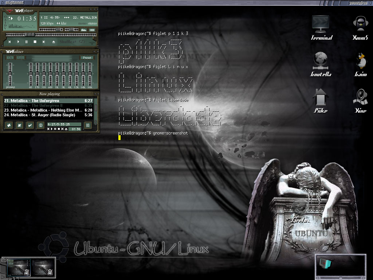Image resolution: width=373 pixels, height=280 pixels.
Task: Click the mini next button in playlist
Action: [x=62, y=129]
